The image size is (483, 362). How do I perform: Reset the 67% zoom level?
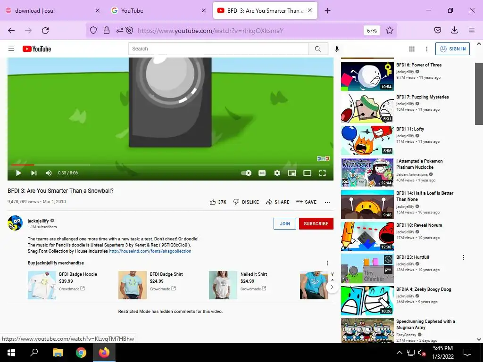pos(372,31)
